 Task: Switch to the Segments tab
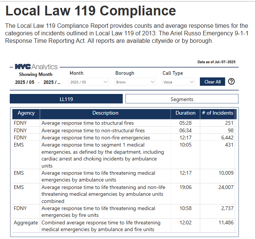[x=182, y=99]
